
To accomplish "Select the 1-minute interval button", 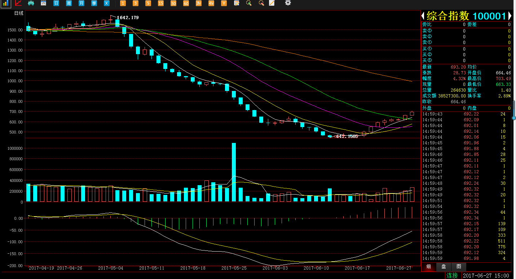I will click(x=123, y=3).
